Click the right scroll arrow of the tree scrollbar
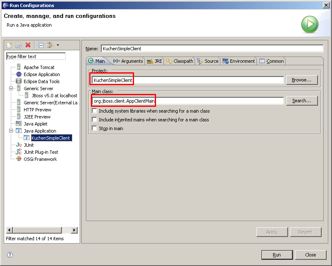This screenshot has height=266, width=332. [x=74, y=230]
